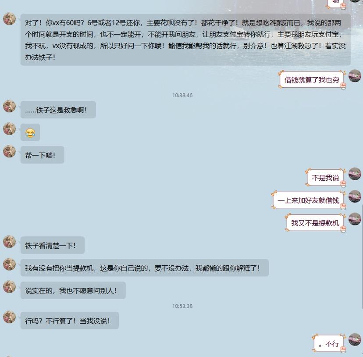Click the laughing-crying emoji message
363x357 pixels.
tap(30, 132)
